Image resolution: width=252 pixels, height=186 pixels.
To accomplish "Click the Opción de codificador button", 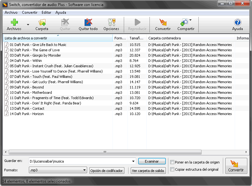I will 106,171.
